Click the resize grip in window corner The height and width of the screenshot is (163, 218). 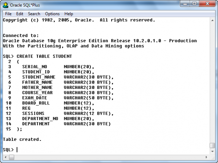[213, 158]
